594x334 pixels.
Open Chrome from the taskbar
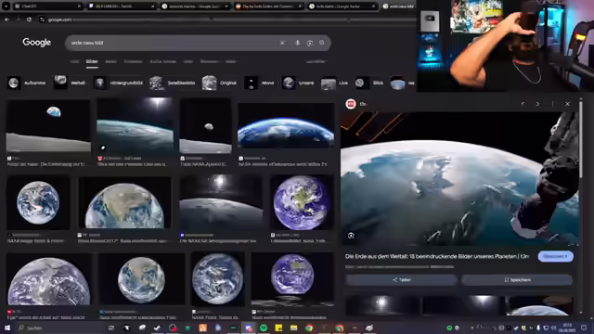[x=309, y=328]
